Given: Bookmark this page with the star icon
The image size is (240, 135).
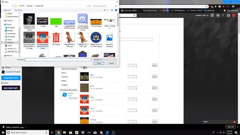Looking at the screenshot, I should pyautogui.click(x=207, y=6).
